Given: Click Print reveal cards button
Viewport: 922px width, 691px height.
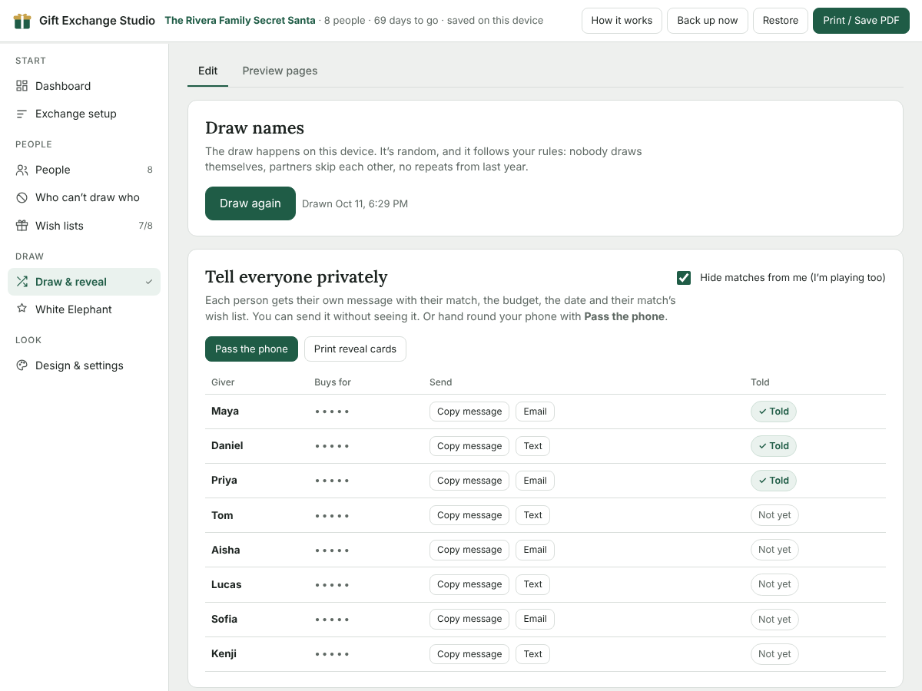Looking at the screenshot, I should tap(355, 349).
